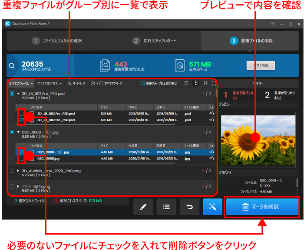
Task: Toggle 'Show image groups at top' checkbox
Action: tap(142, 83)
